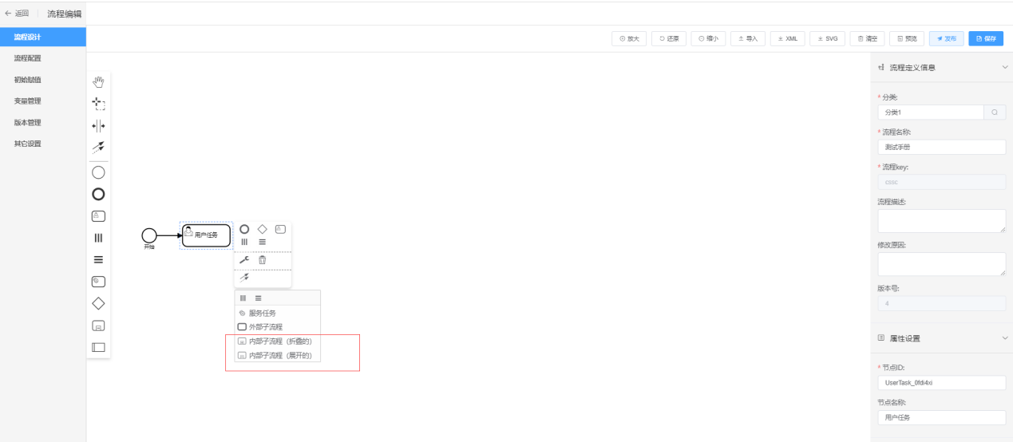Image resolution: width=1013 pixels, height=442 pixels.
Task: Toggle parallel bars in context pad
Action: (245, 242)
